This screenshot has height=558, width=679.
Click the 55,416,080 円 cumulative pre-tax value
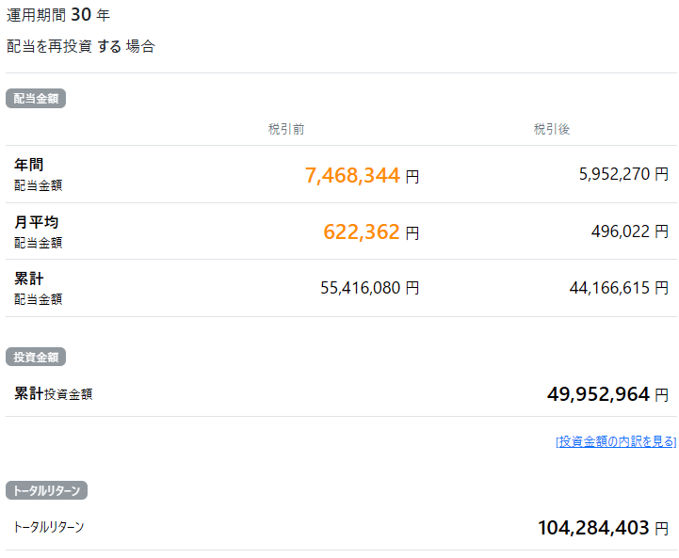click(x=369, y=289)
